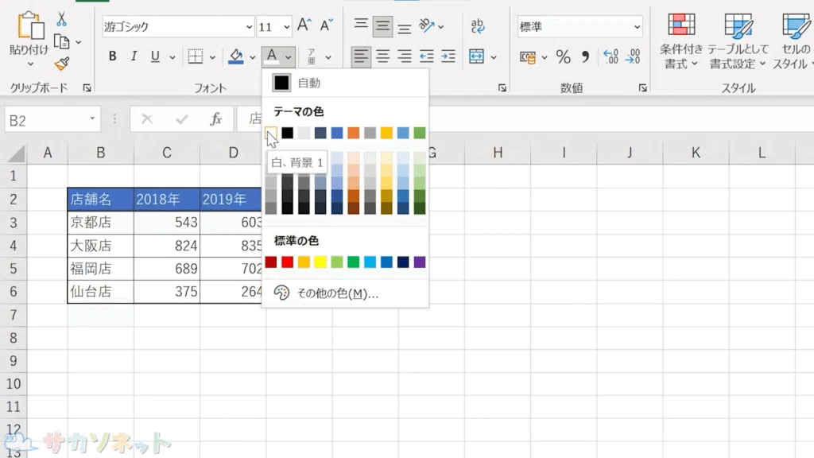Viewport: 814px width, 458px height.
Task: Pick standard purple color swatch
Action: 420,262
